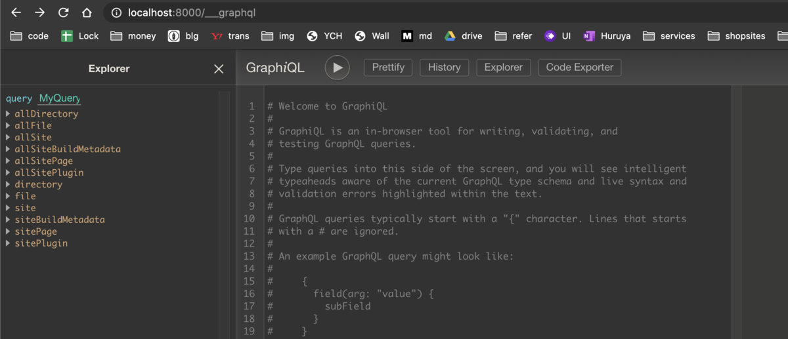788x339 pixels.
Task: Run the query with the play button
Action: [x=337, y=68]
